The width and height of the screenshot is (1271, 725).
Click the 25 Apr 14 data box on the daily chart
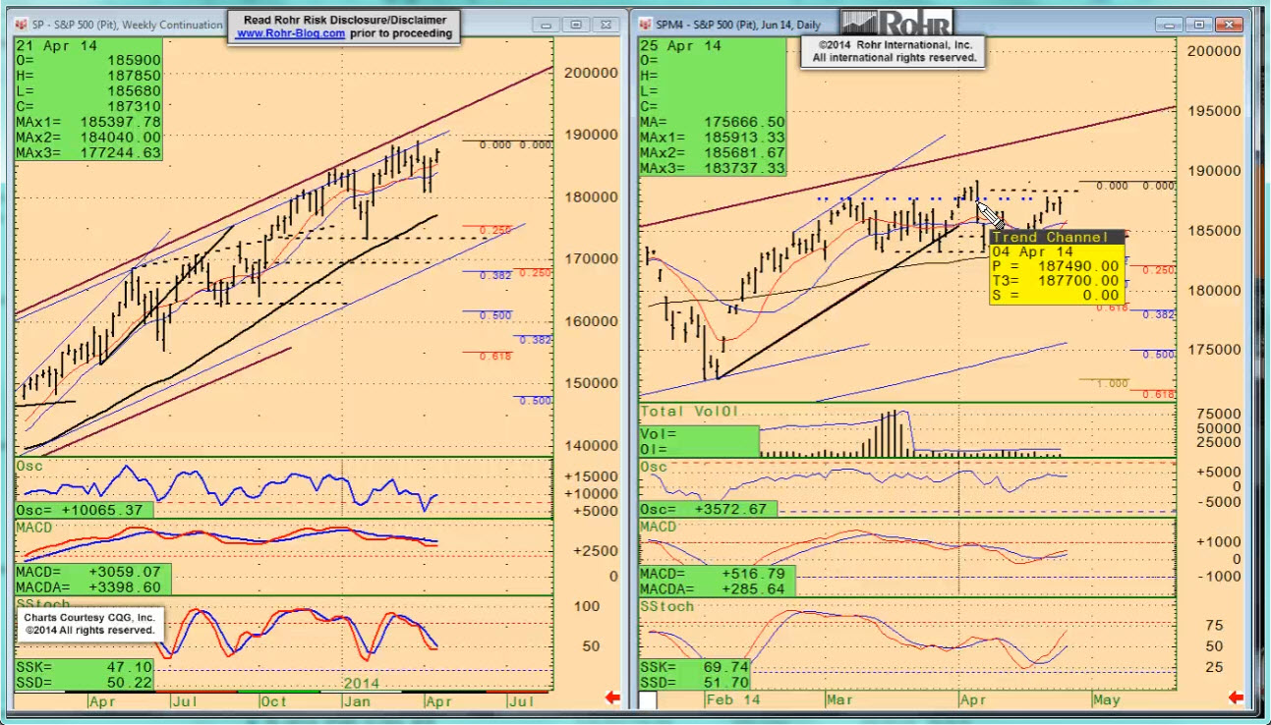(x=681, y=46)
